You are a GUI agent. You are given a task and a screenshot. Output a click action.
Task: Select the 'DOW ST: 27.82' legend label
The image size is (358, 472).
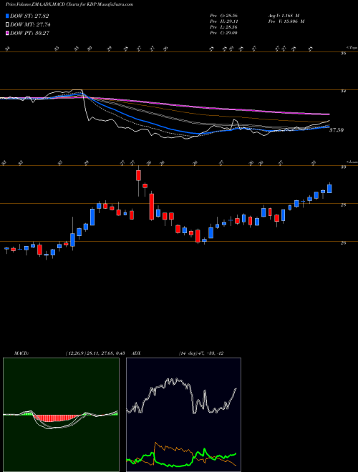tap(29, 16)
